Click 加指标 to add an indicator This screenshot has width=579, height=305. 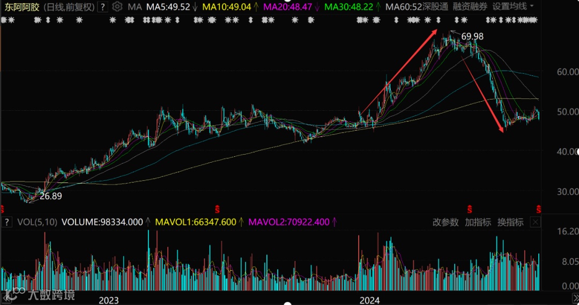478,222
